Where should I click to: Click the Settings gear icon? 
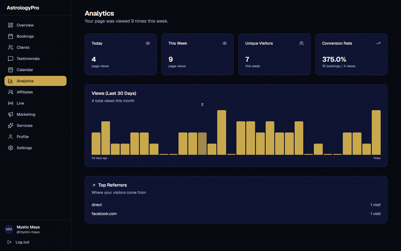[x=11, y=148]
